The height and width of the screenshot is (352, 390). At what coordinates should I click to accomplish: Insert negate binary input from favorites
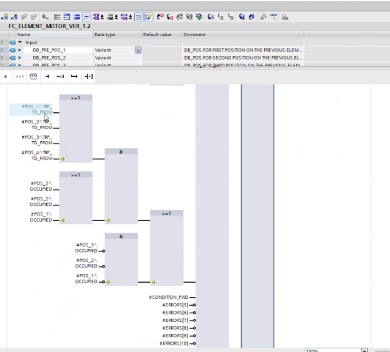pyautogui.click(x=61, y=76)
